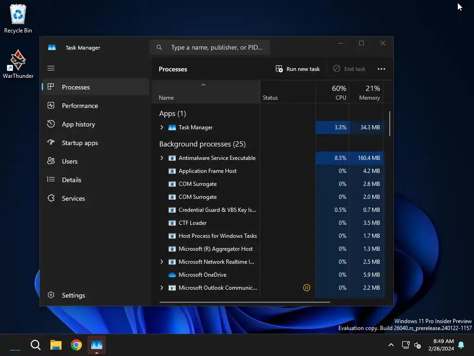Open the hamburger navigation menu

pos(51,68)
